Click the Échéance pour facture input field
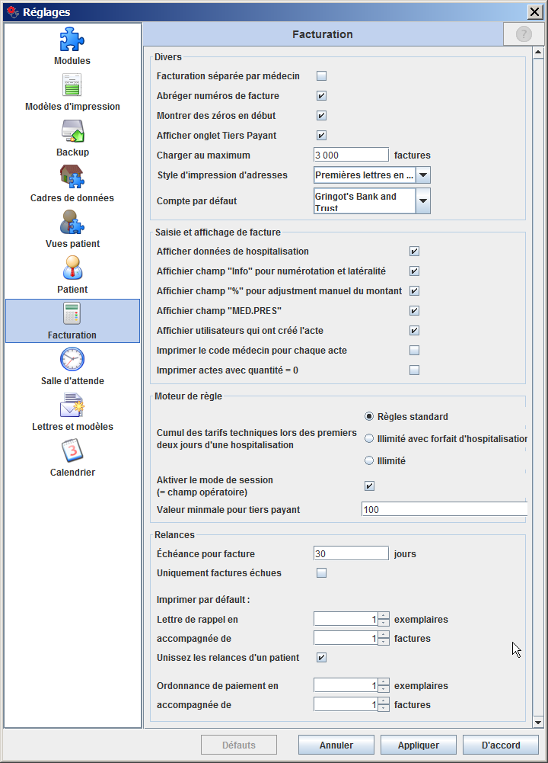The height and width of the screenshot is (763, 548). (x=351, y=553)
